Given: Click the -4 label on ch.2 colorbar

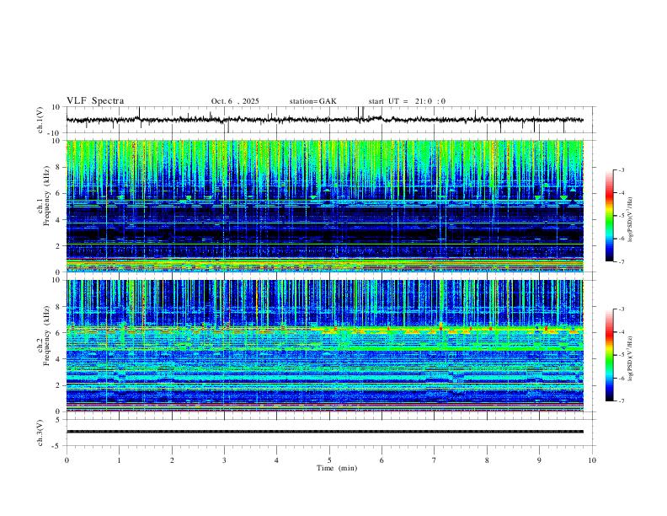Looking at the screenshot, I should pos(622,332).
